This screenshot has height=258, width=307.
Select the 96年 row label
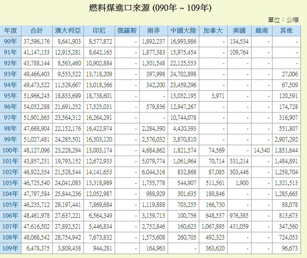pyautogui.click(x=11, y=107)
